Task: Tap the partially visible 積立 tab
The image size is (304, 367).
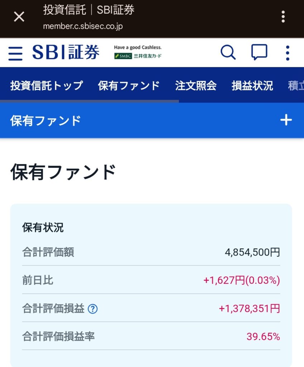Action: pos(296,86)
